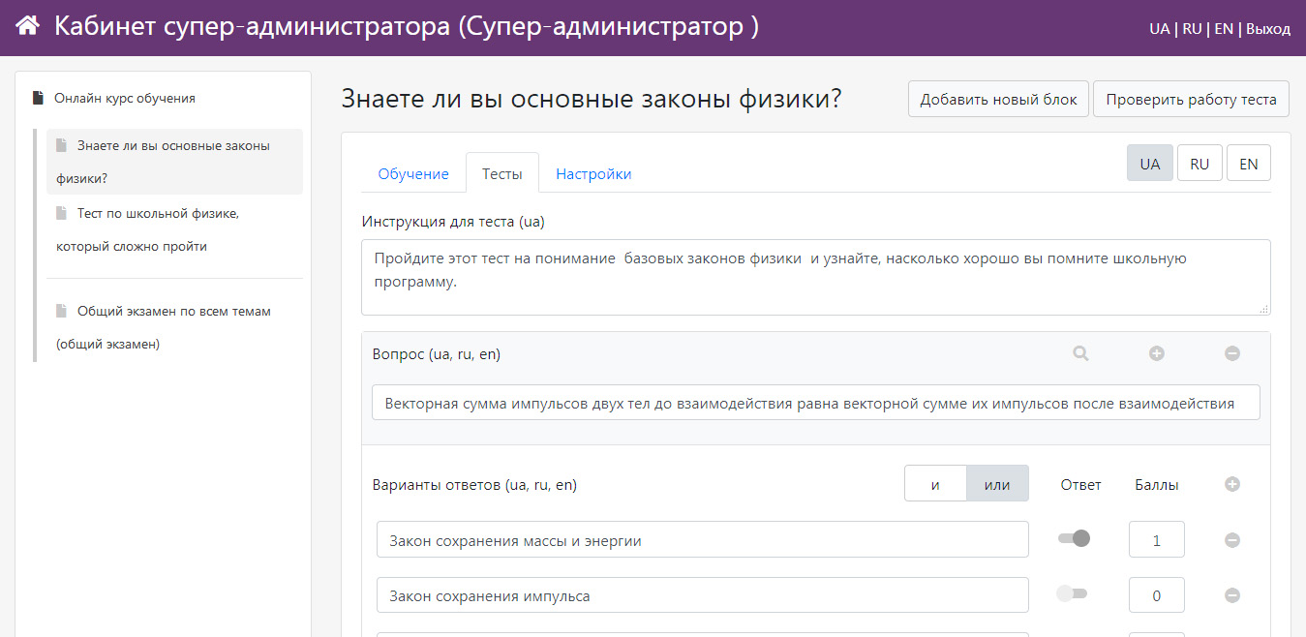Viewport: 1306px width, 637px height.
Task: Select the 'или' answer logic option
Action: [x=997, y=484]
